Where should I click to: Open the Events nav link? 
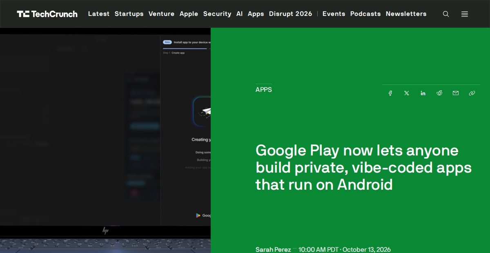pos(334,14)
